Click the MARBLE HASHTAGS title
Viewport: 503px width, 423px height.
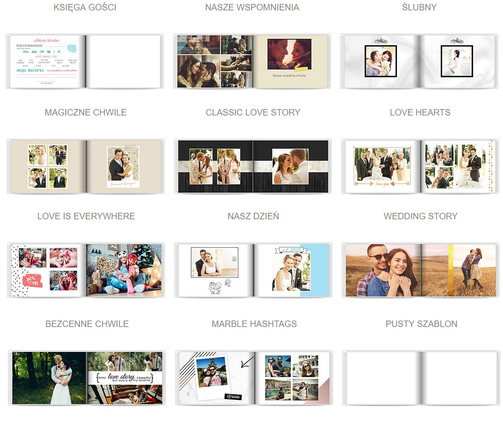coord(254,324)
